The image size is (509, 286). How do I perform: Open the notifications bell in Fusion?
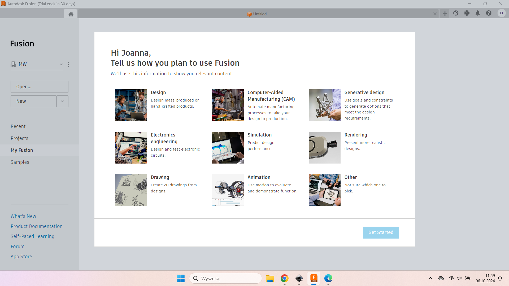(x=478, y=13)
